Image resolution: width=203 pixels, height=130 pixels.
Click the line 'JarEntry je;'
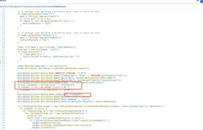(x=35, y=116)
